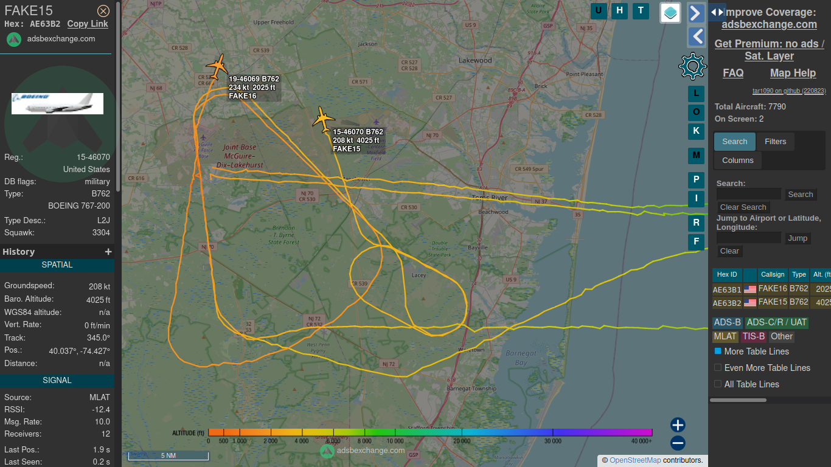Select the AE63B1 FAKE16 table row
The height and width of the screenshot is (467, 831).
click(x=771, y=289)
